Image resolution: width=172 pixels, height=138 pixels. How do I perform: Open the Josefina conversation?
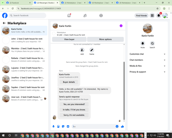(x=24, y=79)
